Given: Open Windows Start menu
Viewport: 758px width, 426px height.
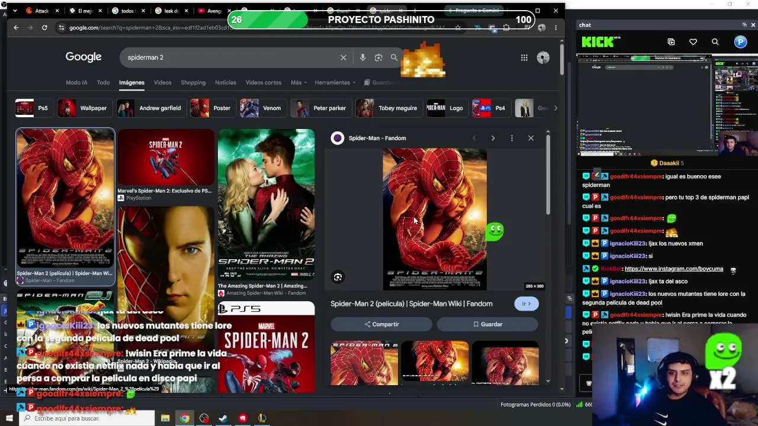Looking at the screenshot, I should click(10, 418).
